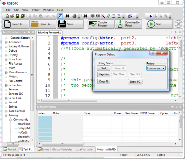This screenshot has width=185, height=159.
Task: Click the large Open File folder button
Action: tap(42, 24)
